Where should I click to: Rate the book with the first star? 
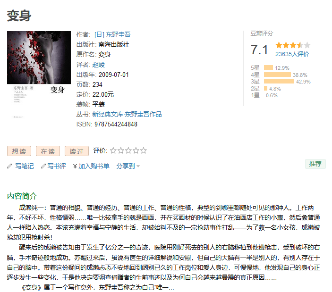coord(113,150)
